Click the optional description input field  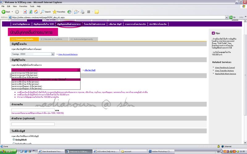(x=33, y=124)
